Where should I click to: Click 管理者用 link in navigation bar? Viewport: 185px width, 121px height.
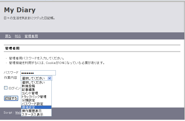point(31,36)
